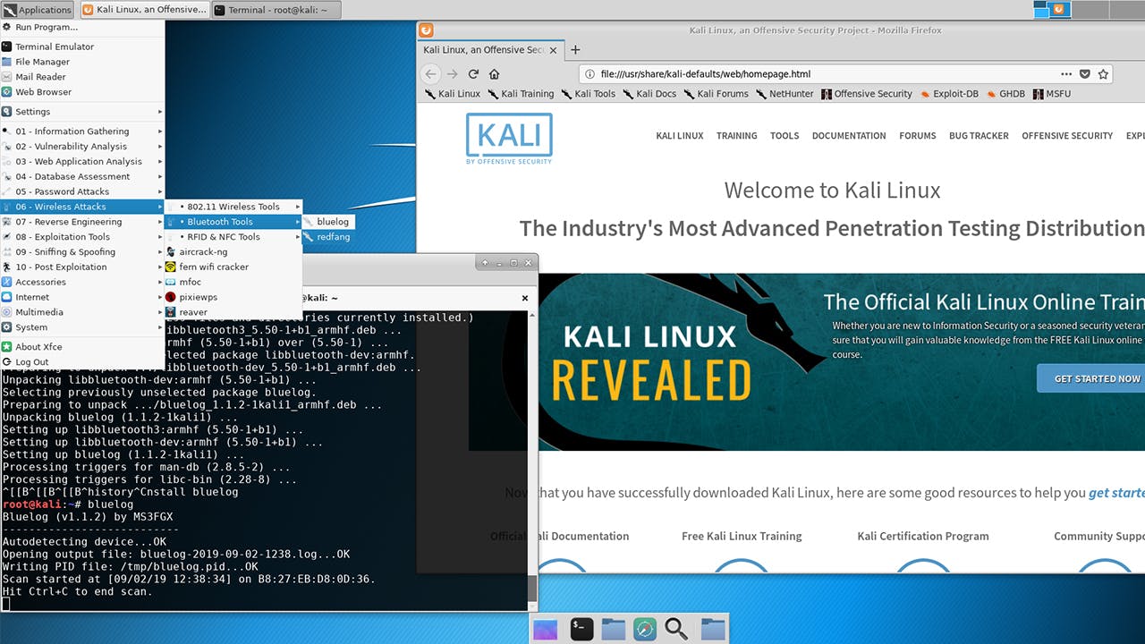Open the Applications menu button

tap(38, 10)
